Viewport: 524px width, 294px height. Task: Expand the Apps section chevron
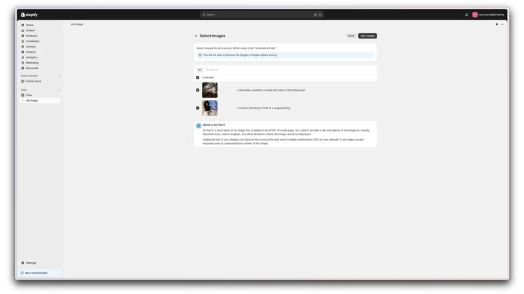(x=59, y=90)
